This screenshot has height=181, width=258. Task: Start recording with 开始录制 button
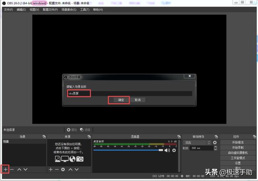tap(238, 148)
